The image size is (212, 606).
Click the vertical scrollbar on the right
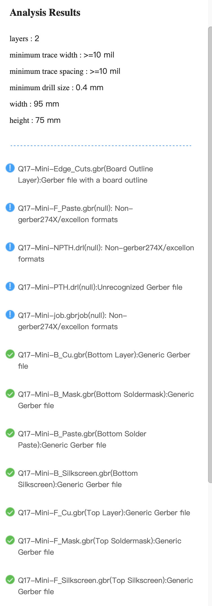click(210, 255)
